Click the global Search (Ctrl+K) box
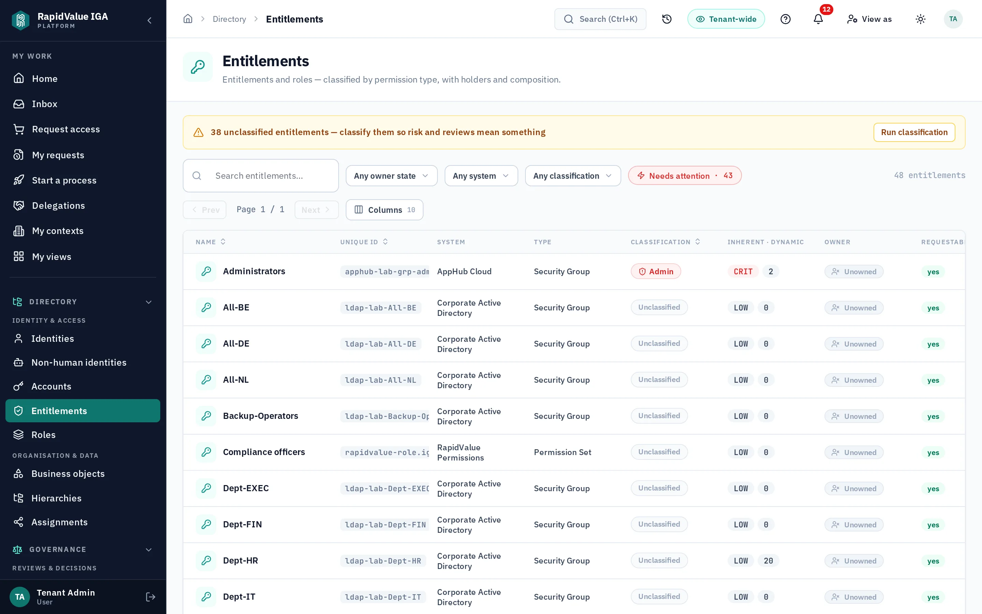Screen dimensions: 982x614 click(600, 19)
